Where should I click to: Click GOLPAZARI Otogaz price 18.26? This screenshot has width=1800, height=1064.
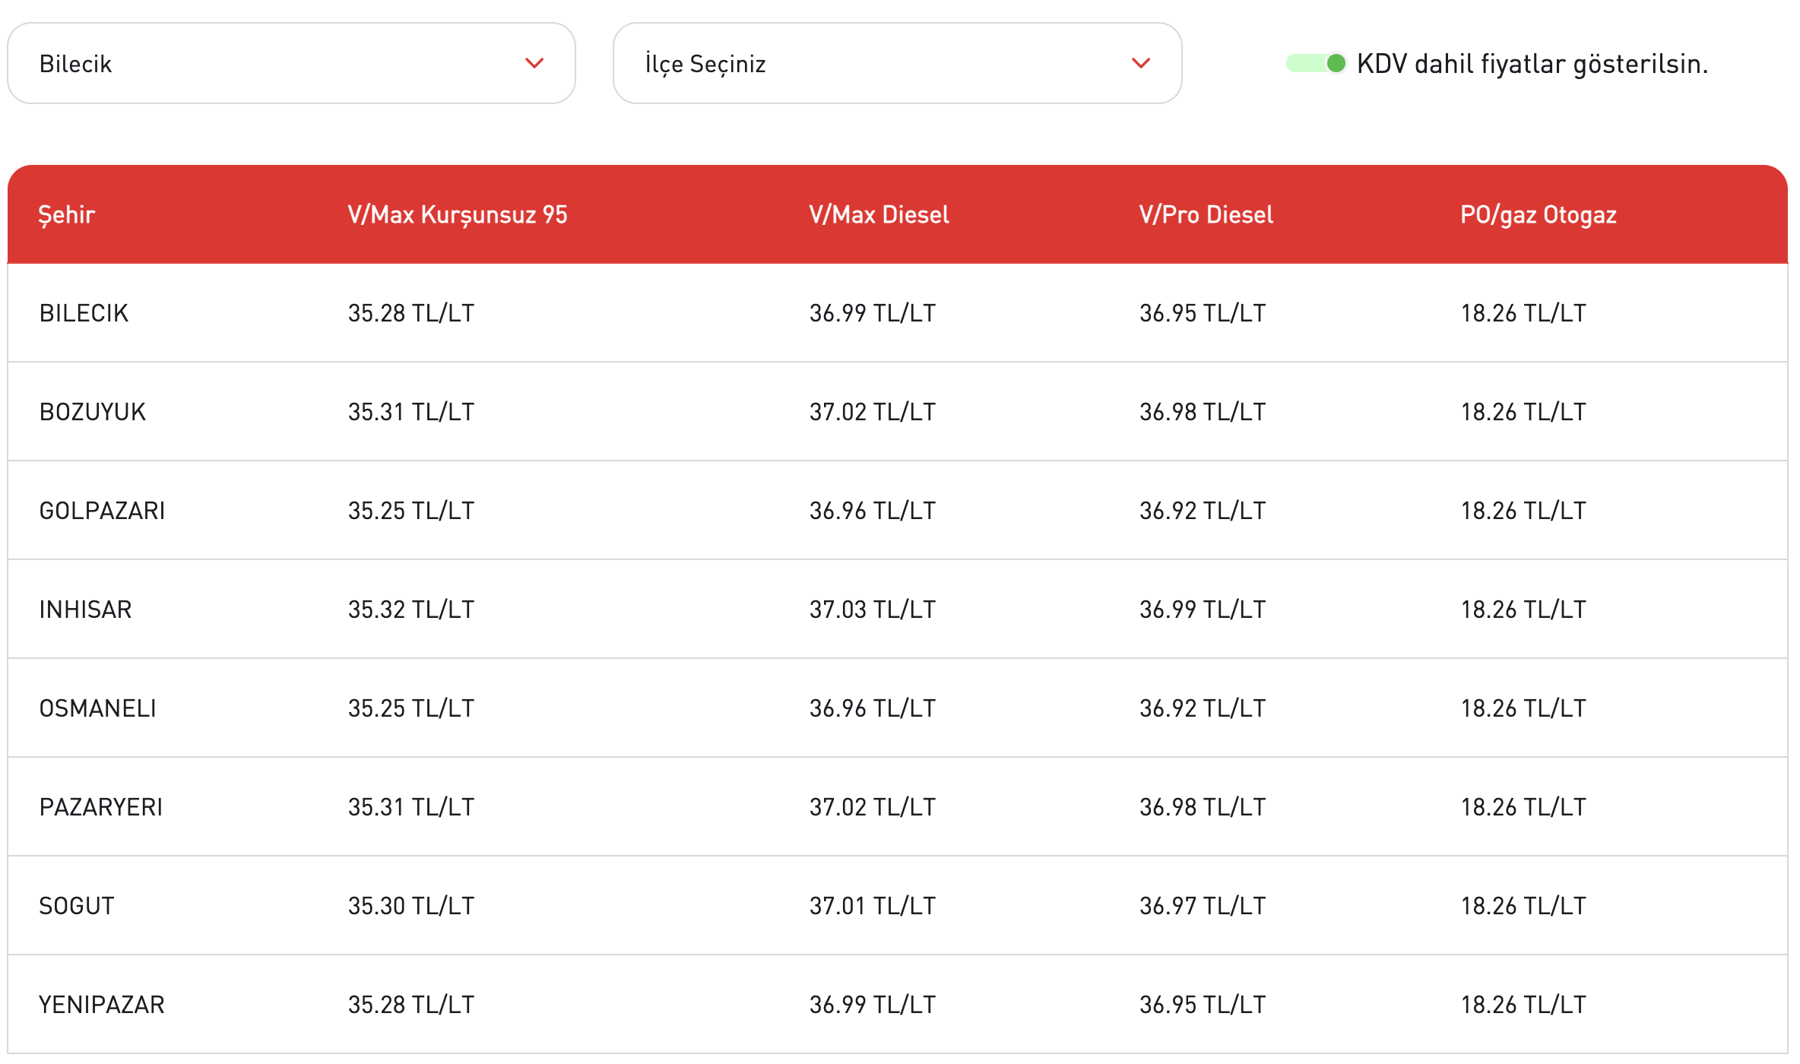tap(1523, 511)
